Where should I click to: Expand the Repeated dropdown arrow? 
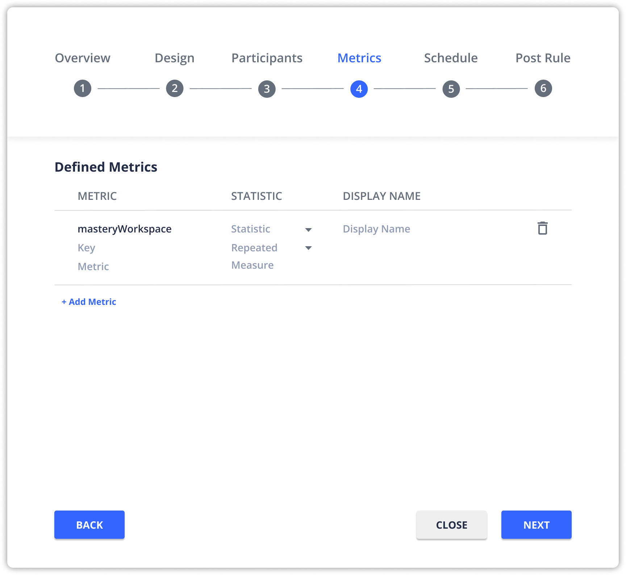309,248
